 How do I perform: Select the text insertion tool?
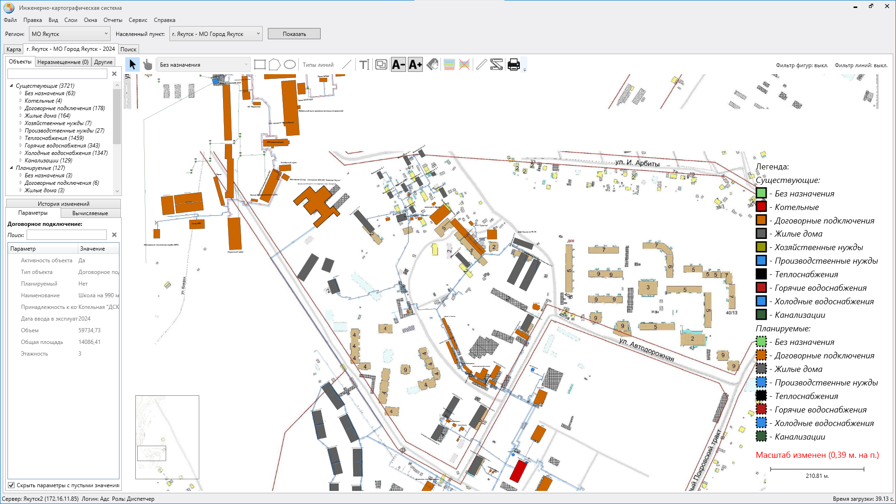point(364,64)
